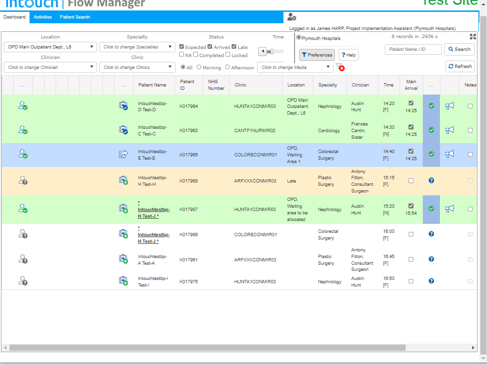Screen dimensions: 487x365
Task: Open the Location dropdown OPD Main Outpatient
Action: coord(50,47)
